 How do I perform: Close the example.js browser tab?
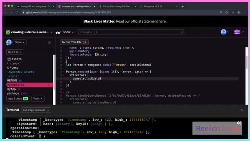[95, 6]
